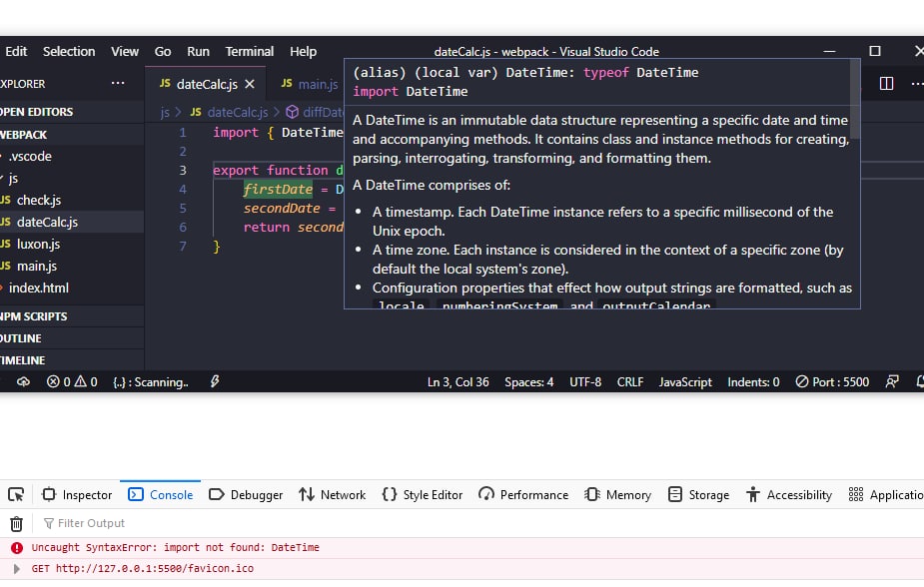This screenshot has width=924, height=587.
Task: Collapse the WEBPACK folder section
Action: tap(72, 135)
